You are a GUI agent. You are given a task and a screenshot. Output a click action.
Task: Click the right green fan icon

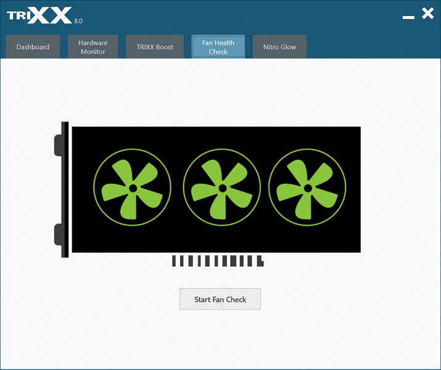[x=307, y=187]
